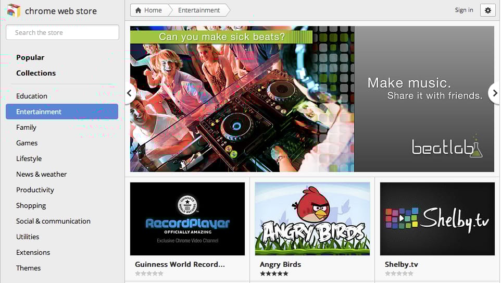
Task: Click Angry Birds star rating
Action: (x=274, y=274)
